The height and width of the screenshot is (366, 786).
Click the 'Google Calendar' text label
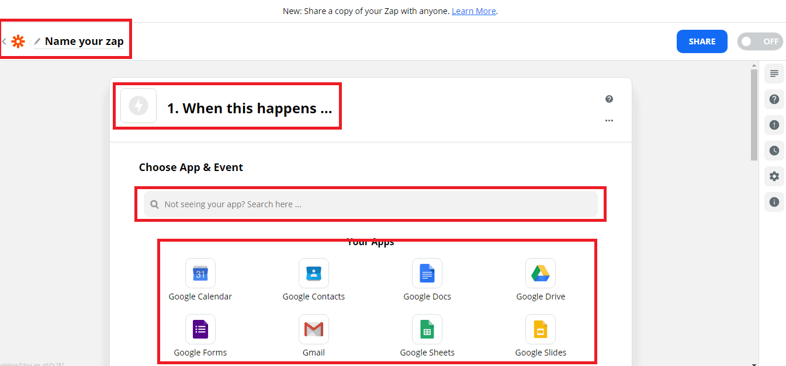point(200,297)
